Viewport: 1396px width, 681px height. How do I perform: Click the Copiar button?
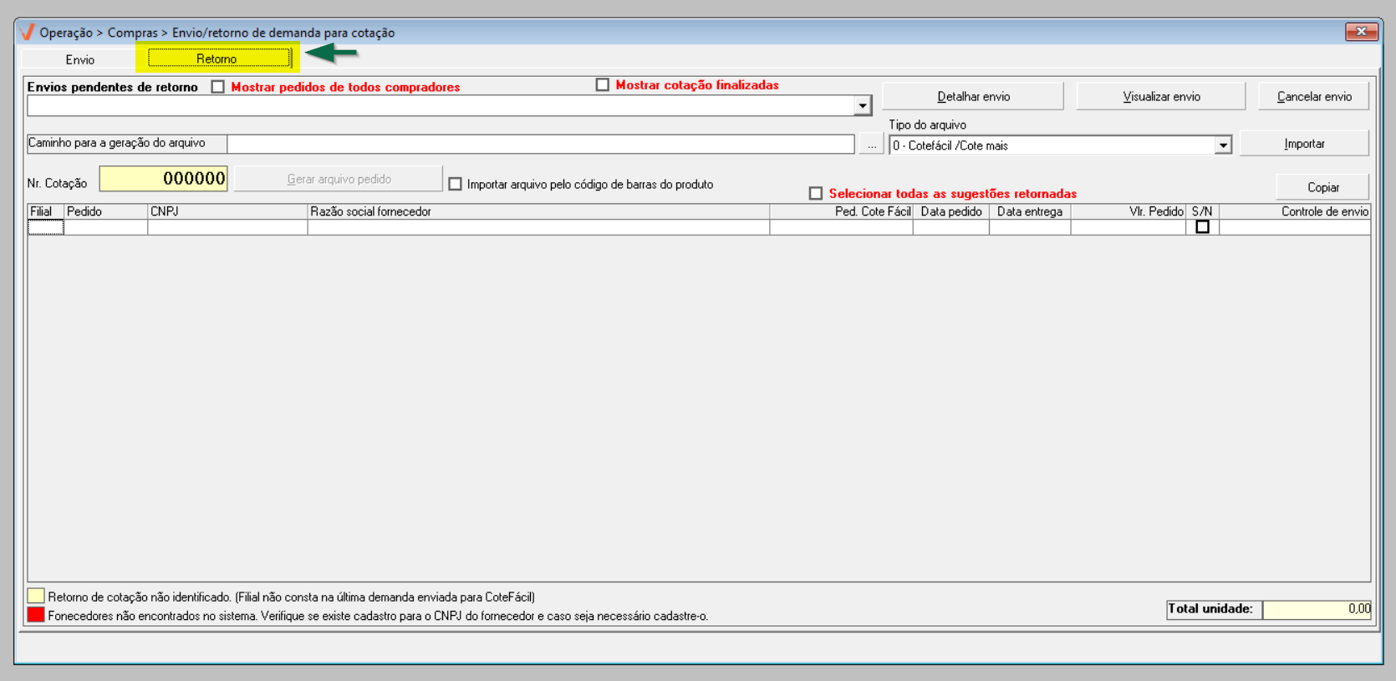[x=1322, y=187]
